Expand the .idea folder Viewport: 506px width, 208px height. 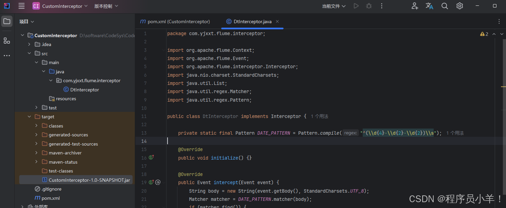[x=29, y=44]
